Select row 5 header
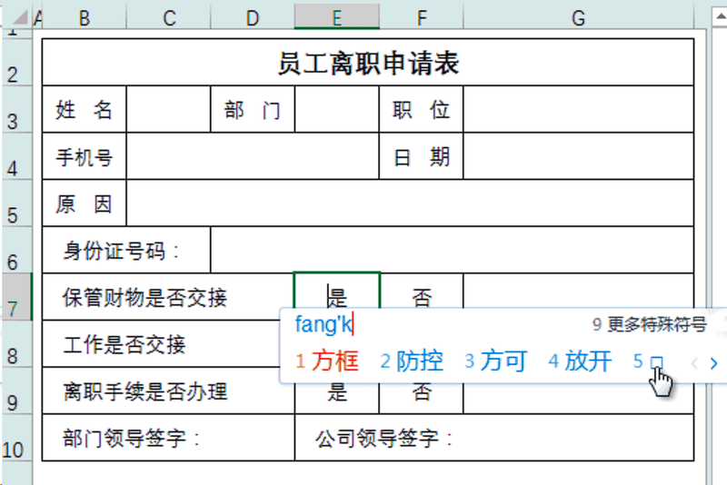Image resolution: width=727 pixels, height=485 pixels. pyautogui.click(x=16, y=203)
